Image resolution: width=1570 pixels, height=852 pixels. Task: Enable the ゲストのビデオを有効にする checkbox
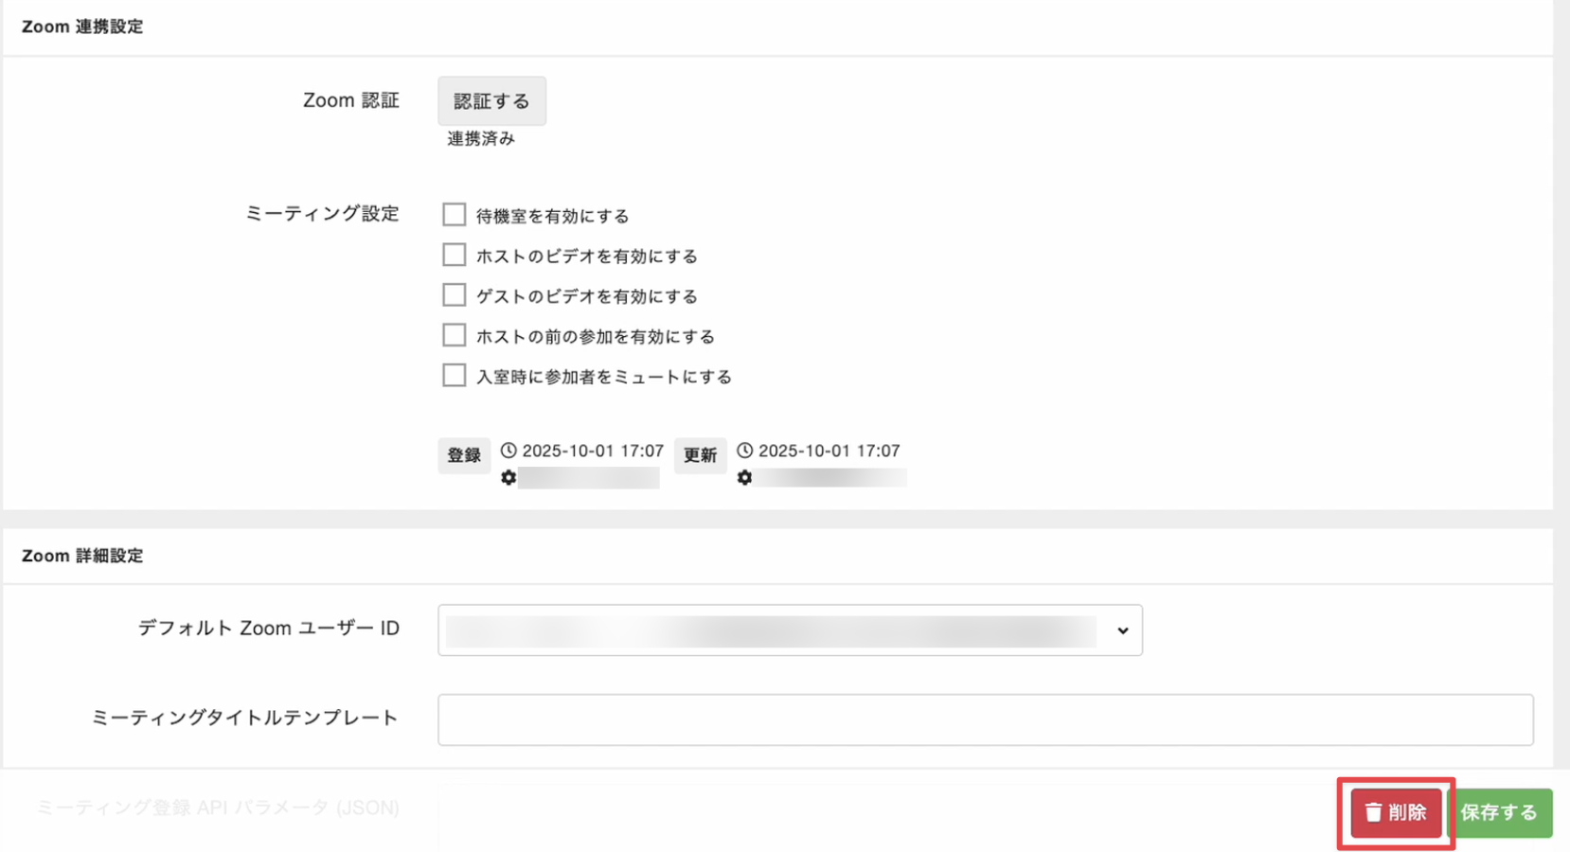click(454, 294)
